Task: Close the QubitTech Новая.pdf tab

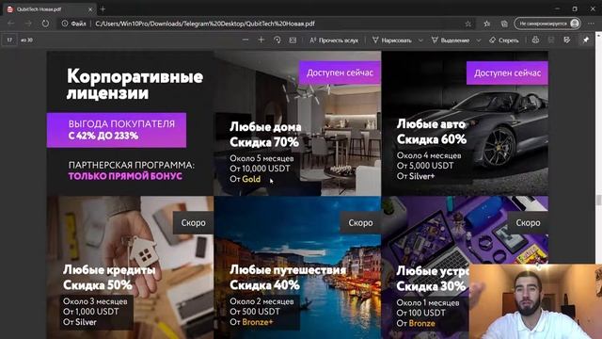Action: point(90,9)
